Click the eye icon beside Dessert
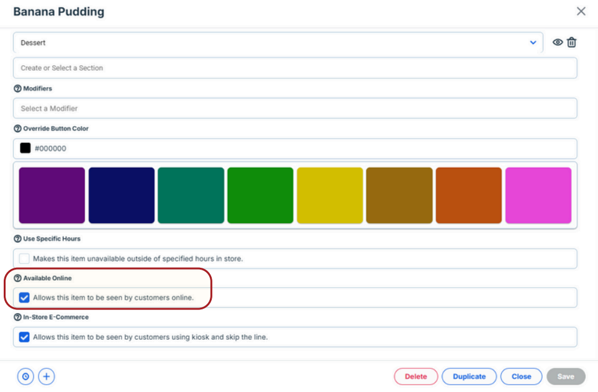This screenshot has height=392, width=598. (558, 42)
